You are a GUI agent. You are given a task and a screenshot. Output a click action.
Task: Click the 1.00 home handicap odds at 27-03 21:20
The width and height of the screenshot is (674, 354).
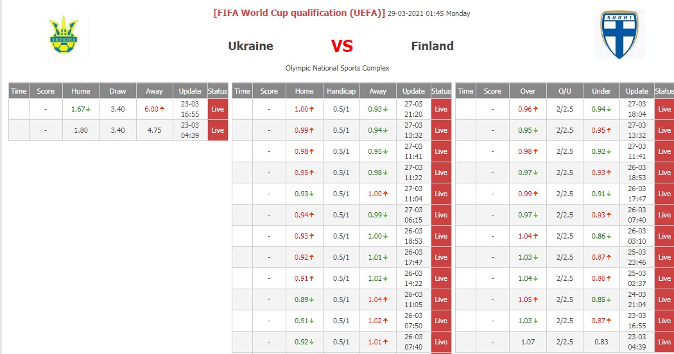pos(304,109)
